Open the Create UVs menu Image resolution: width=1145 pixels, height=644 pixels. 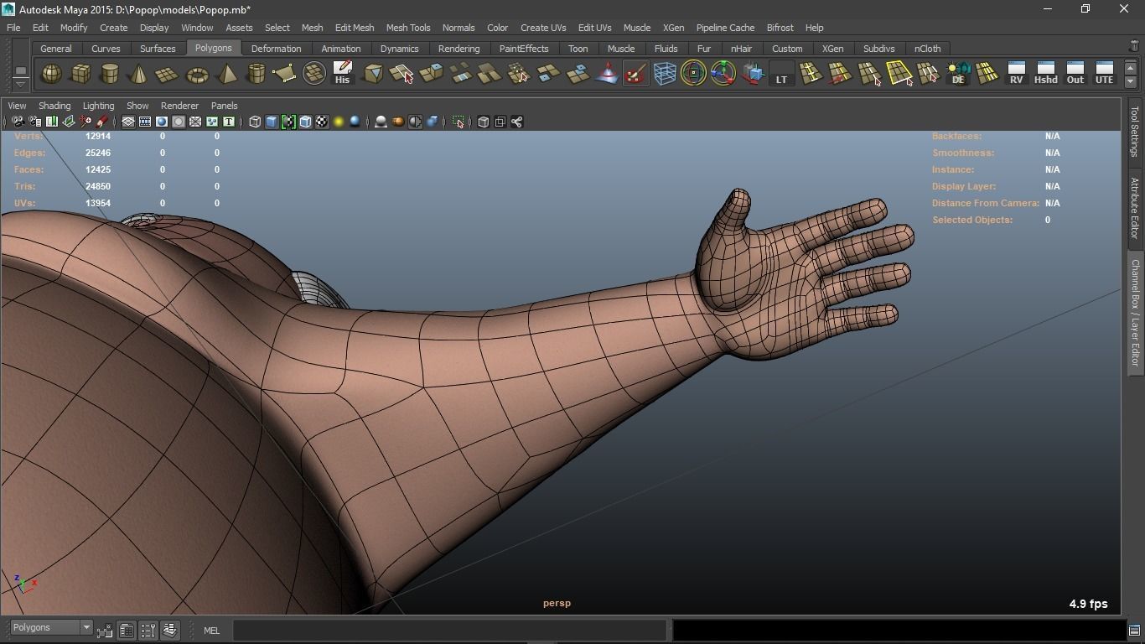(543, 28)
